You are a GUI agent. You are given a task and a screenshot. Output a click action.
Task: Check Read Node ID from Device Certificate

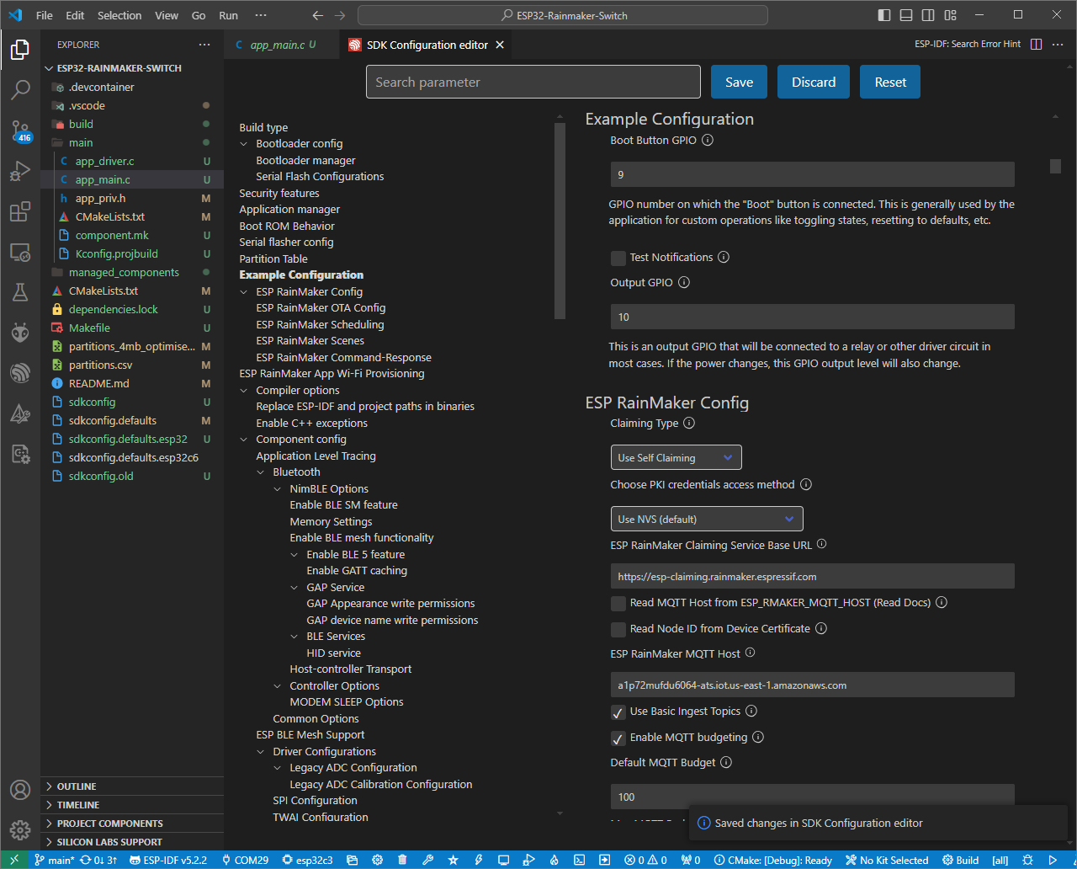618,629
